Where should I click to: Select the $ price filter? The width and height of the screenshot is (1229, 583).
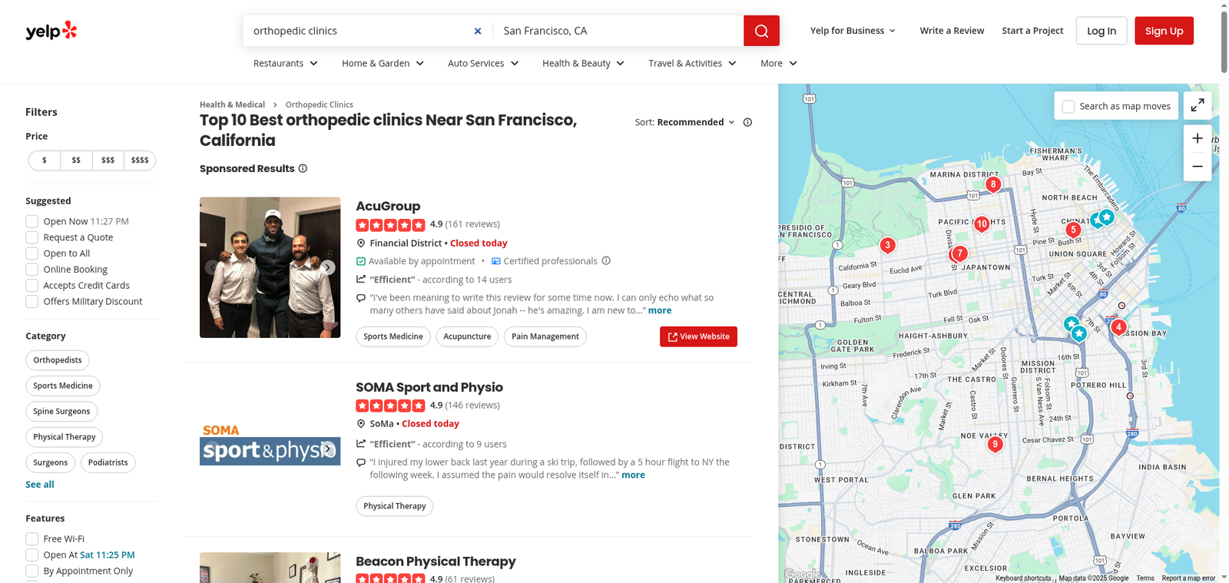pyautogui.click(x=45, y=161)
